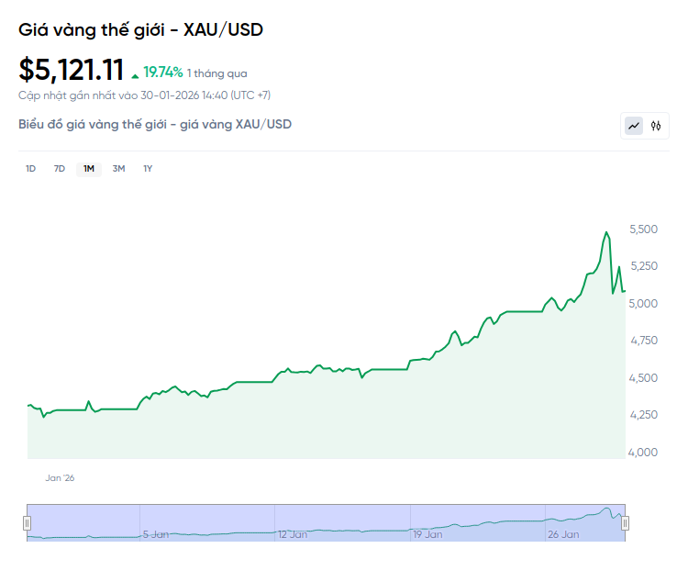Switch to candlestick chart view
This screenshot has height=582, width=688.
tap(656, 126)
